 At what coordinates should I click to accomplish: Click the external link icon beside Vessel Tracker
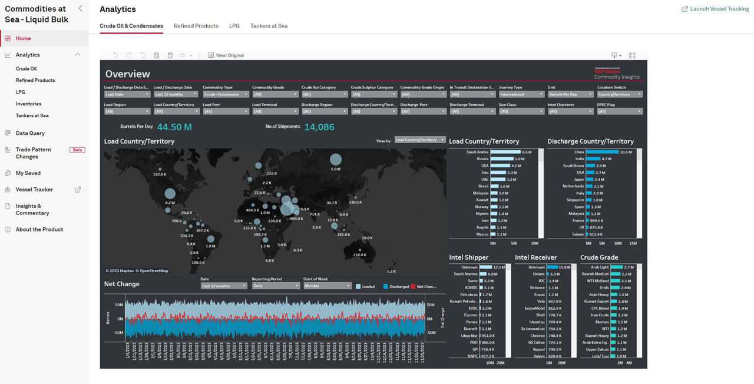click(x=78, y=190)
